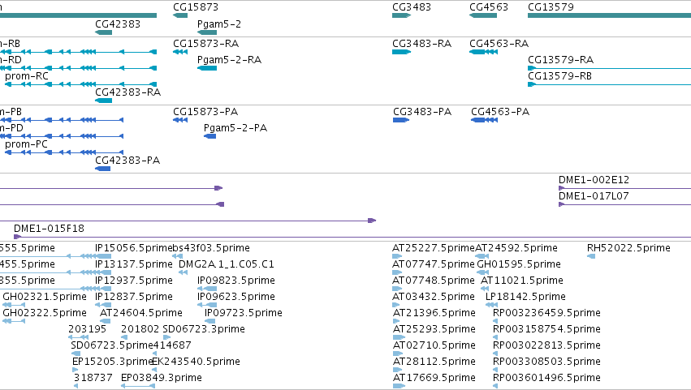Image resolution: width=691 pixels, height=390 pixels.
Task: Click the CG13579 gene label
Action: click(551, 7)
